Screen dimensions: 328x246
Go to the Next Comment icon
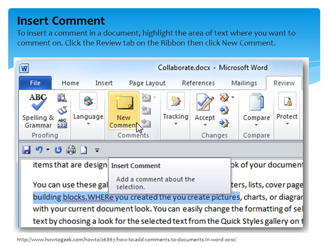click(146, 123)
